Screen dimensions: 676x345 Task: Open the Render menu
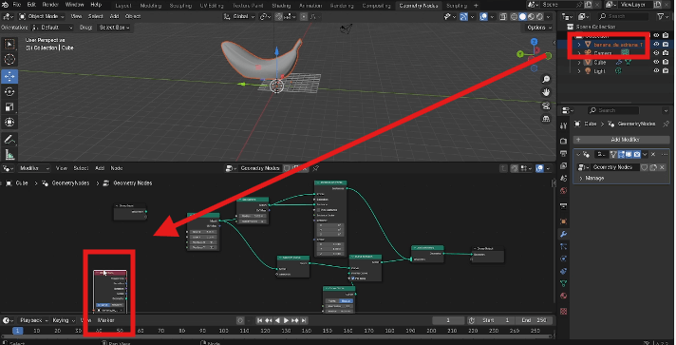[x=50, y=5]
